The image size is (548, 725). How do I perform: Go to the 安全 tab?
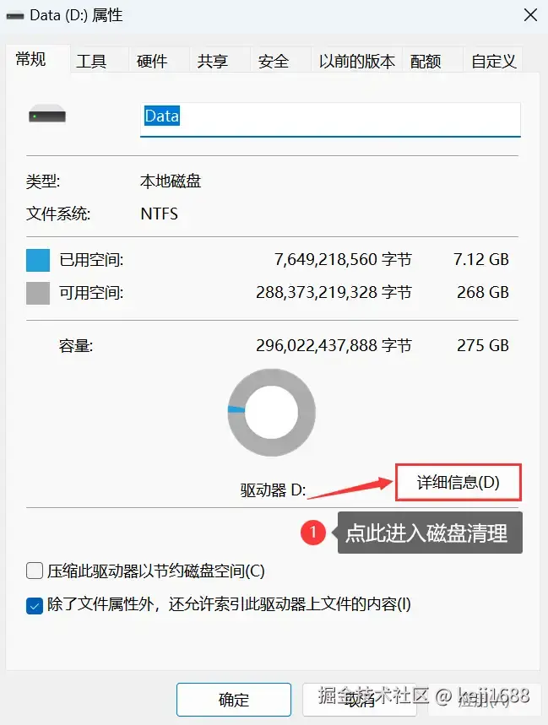(x=274, y=61)
